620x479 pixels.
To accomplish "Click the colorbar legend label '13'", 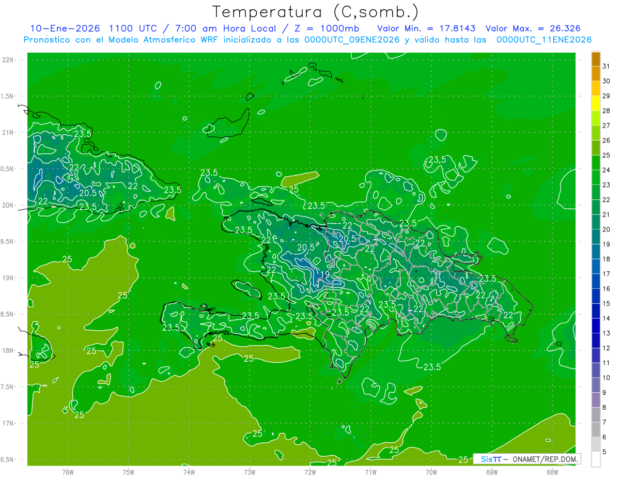I will [x=607, y=333].
